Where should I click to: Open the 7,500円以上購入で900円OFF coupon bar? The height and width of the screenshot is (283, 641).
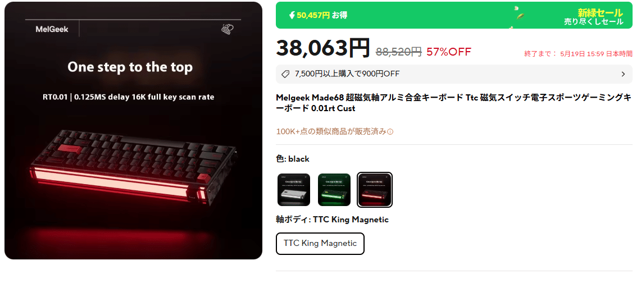click(454, 74)
